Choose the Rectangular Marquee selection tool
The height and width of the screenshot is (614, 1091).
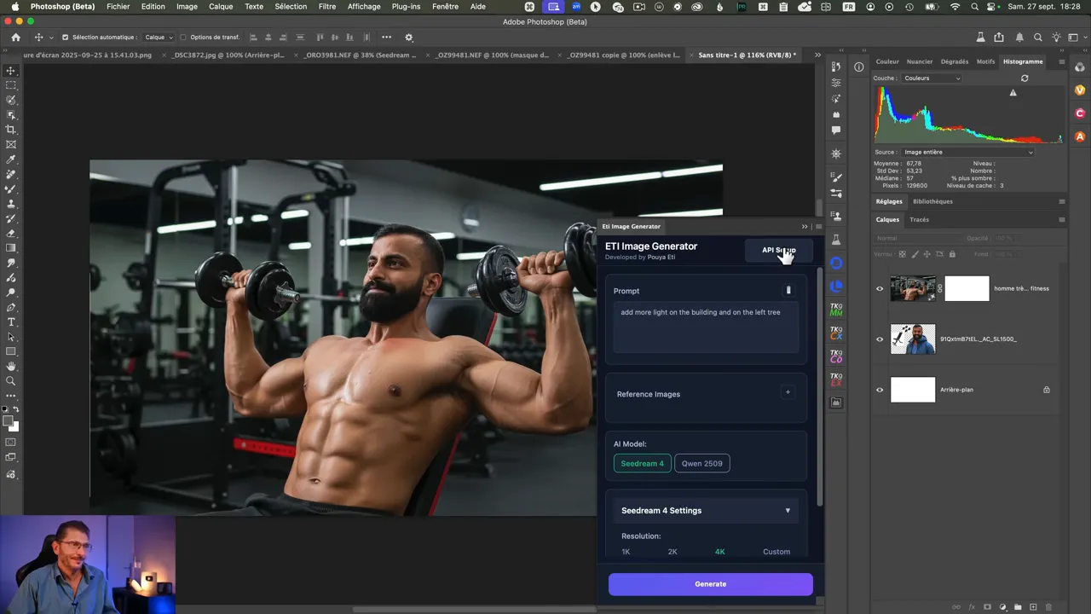tap(11, 85)
